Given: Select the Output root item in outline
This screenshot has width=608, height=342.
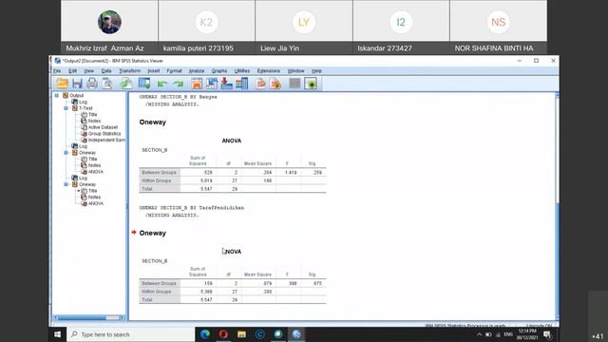Looking at the screenshot, I should [76, 95].
